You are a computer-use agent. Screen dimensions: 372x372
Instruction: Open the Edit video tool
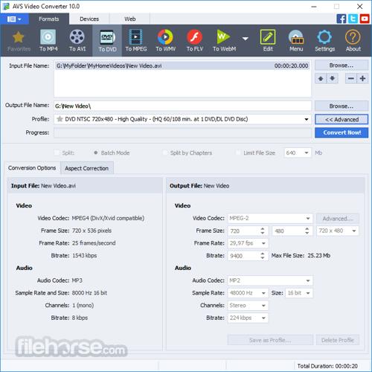tap(268, 41)
